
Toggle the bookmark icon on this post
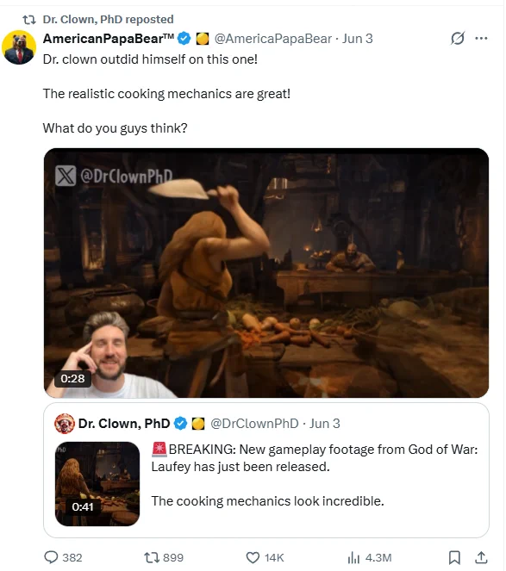click(454, 557)
